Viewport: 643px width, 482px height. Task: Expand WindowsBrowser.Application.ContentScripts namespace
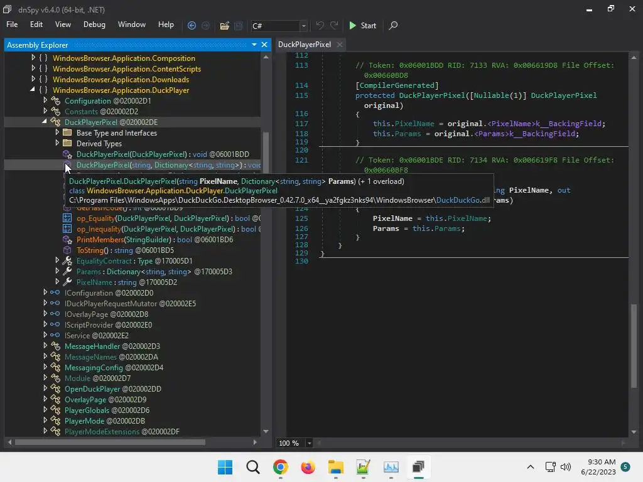(33, 68)
